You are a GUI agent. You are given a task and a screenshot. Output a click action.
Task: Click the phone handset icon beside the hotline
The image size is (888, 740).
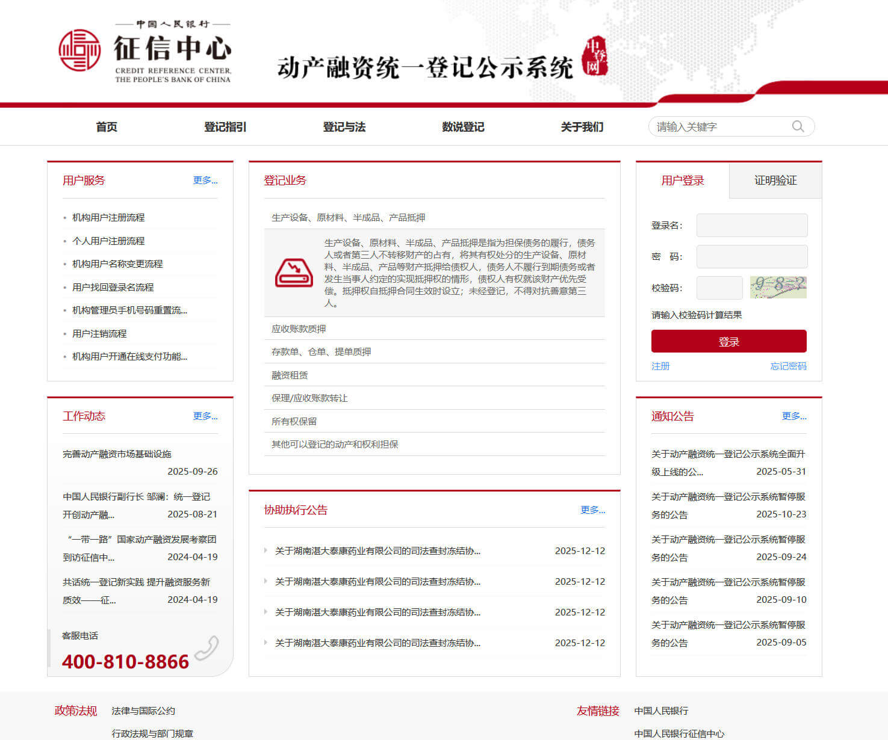click(x=207, y=647)
